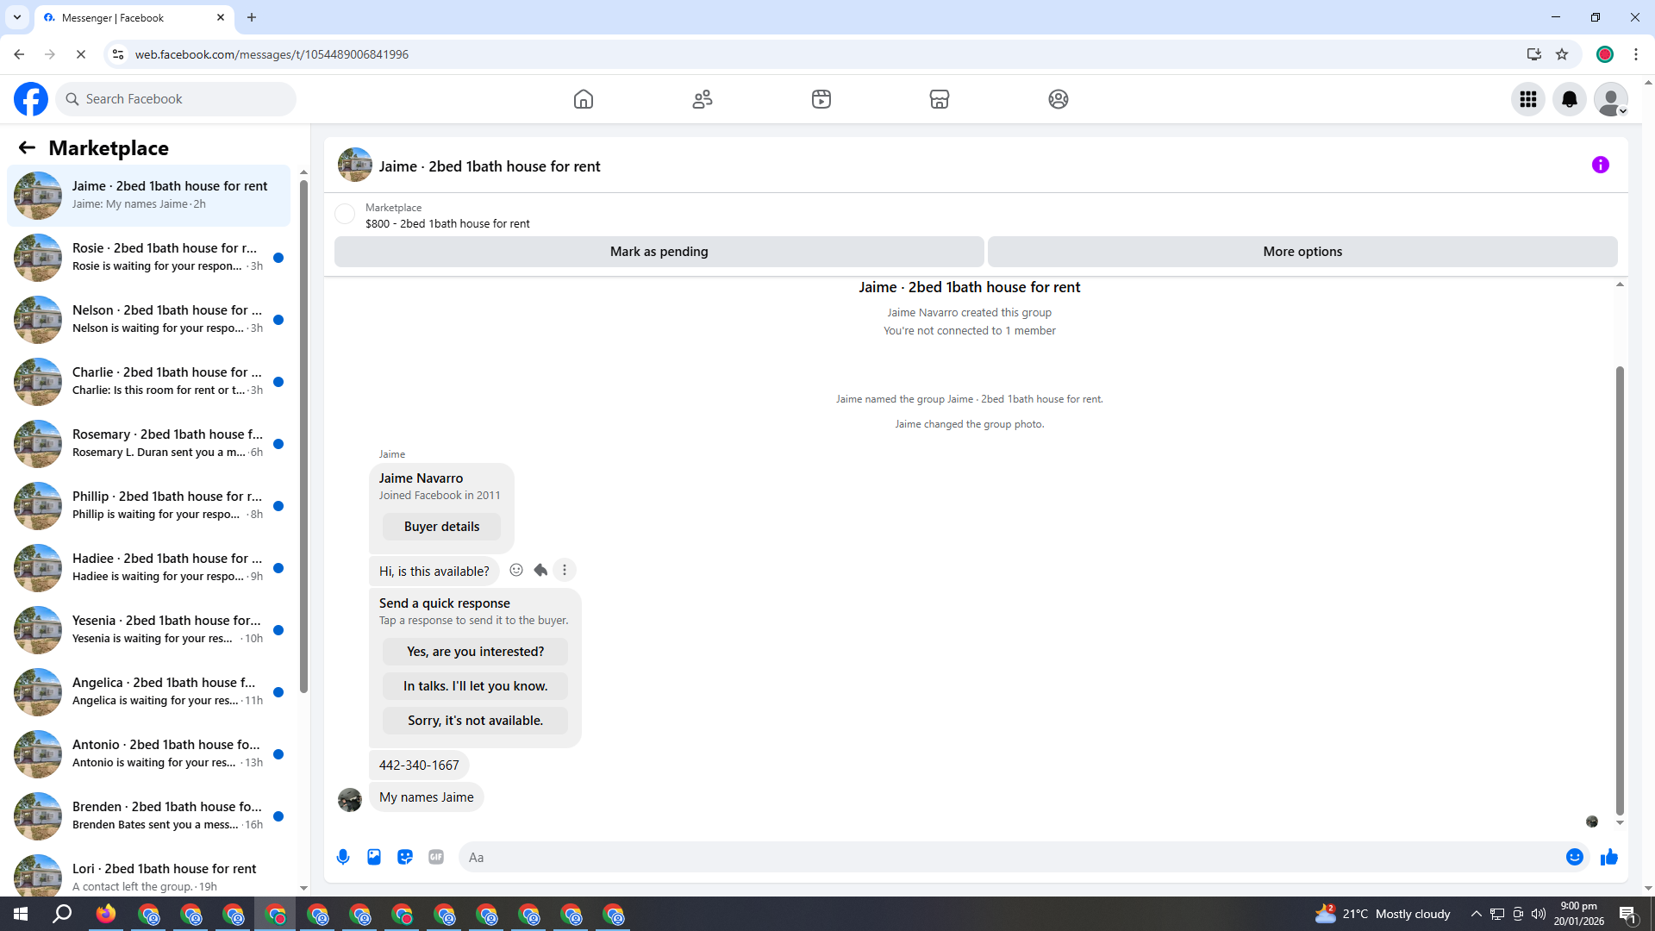Open Antonio's conversation in the list
The width and height of the screenshot is (1655, 931).
pos(149,754)
